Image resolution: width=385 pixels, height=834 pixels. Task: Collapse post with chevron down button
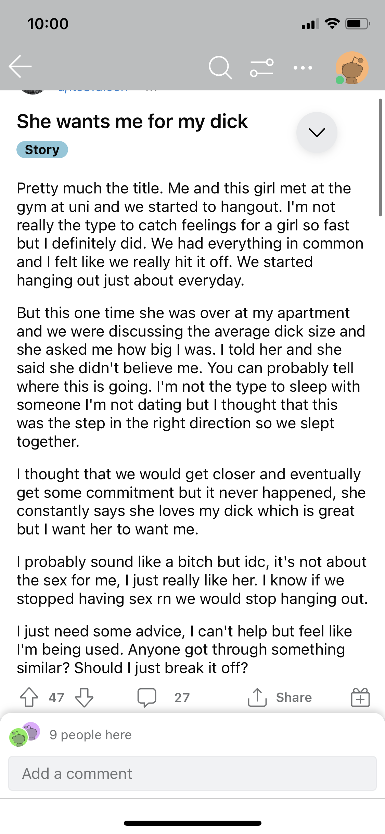(x=317, y=132)
